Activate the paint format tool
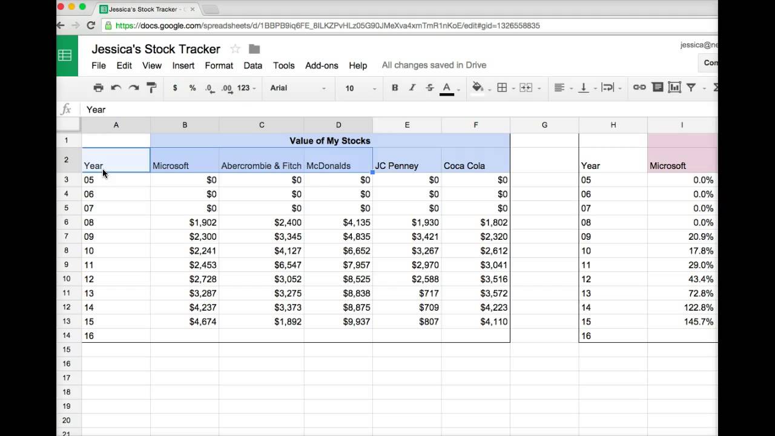The width and height of the screenshot is (775, 436). tap(152, 88)
